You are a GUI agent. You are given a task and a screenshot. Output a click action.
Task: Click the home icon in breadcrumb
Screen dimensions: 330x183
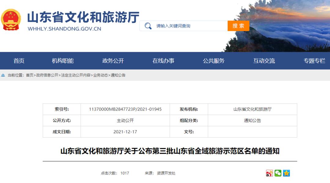(3, 75)
